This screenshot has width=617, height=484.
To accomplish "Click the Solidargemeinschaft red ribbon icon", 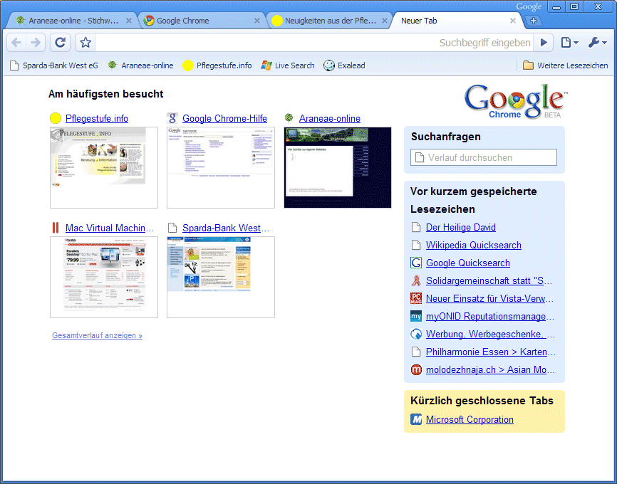I will (x=416, y=280).
